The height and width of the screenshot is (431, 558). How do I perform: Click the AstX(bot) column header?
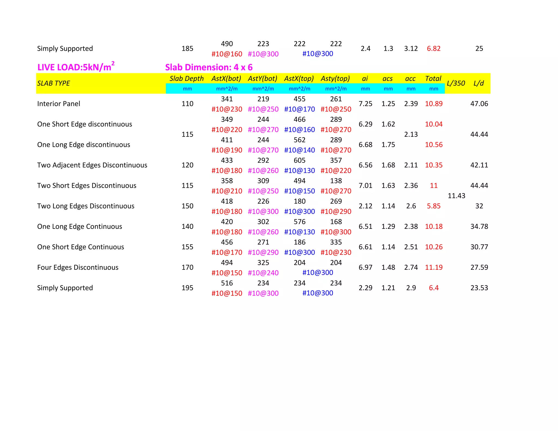[226, 79]
